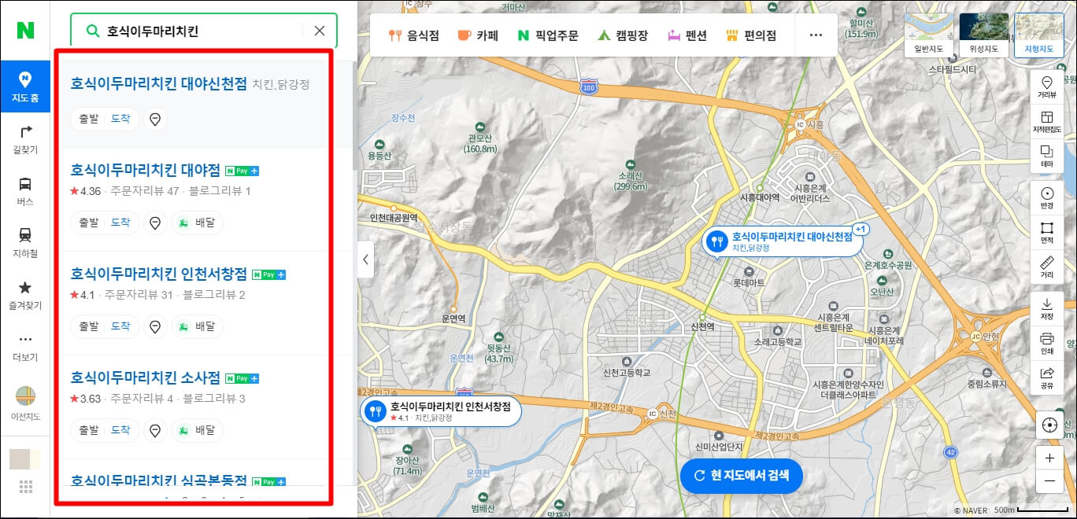Click the search magnifier icon

tap(92, 31)
